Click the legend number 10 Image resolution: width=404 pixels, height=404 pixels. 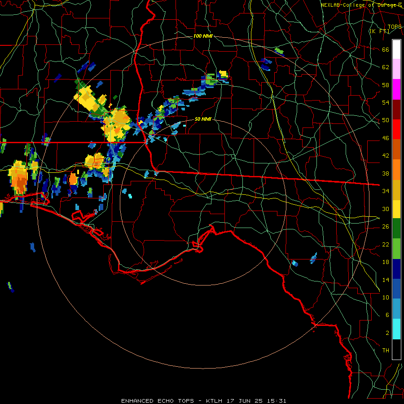(x=386, y=297)
